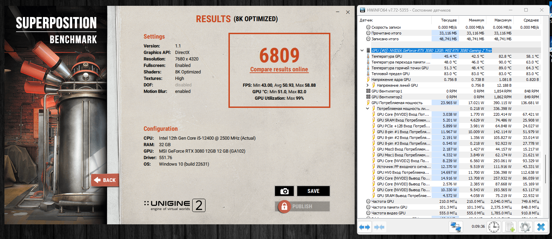Reset the elapsed time clock in HWiNFO

click(494, 227)
